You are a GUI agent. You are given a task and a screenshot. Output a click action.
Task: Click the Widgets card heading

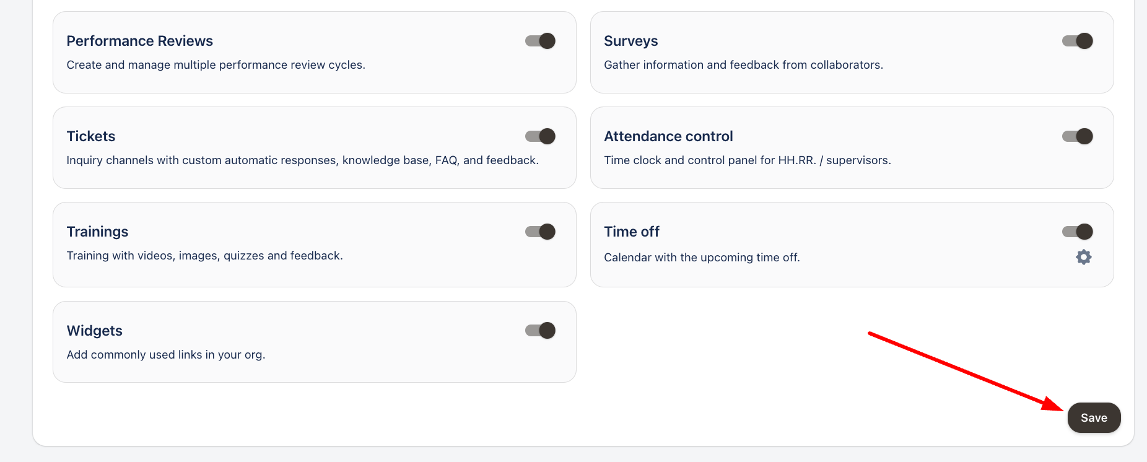(94, 331)
